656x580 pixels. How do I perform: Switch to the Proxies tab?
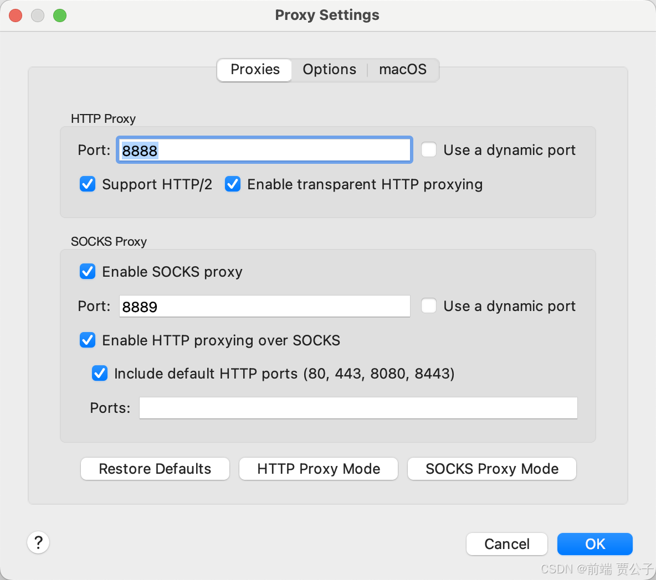pos(255,70)
